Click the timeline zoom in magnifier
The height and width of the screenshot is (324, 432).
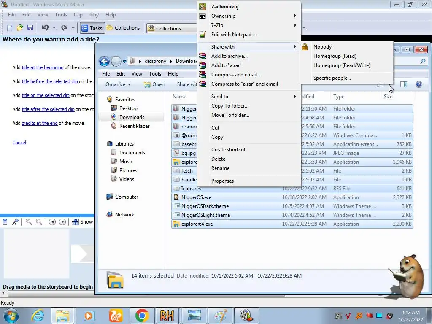[x=28, y=222]
